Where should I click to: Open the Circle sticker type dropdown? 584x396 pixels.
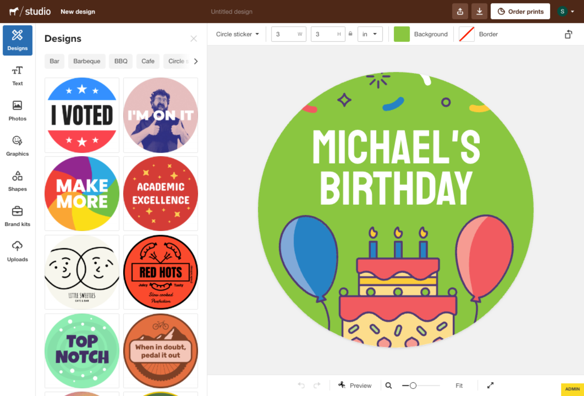(237, 34)
